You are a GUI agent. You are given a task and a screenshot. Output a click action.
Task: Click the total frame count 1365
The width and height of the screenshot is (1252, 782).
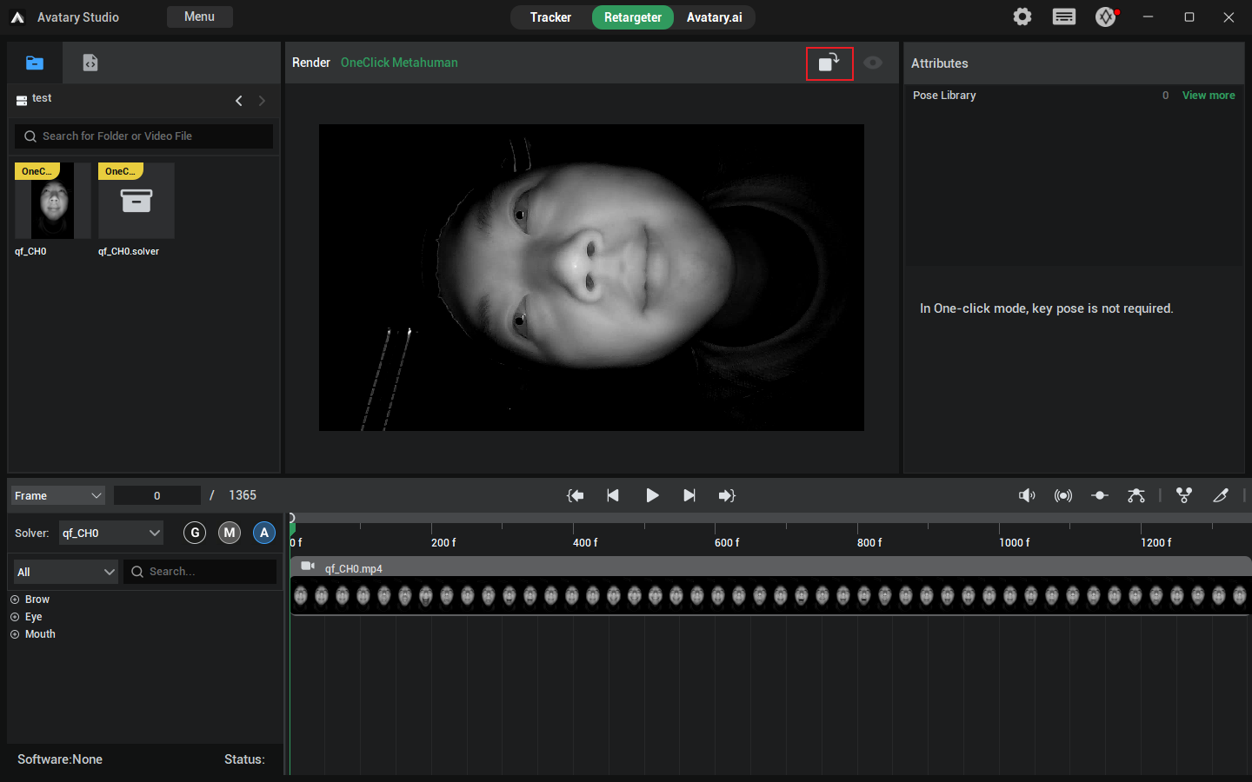coord(243,495)
